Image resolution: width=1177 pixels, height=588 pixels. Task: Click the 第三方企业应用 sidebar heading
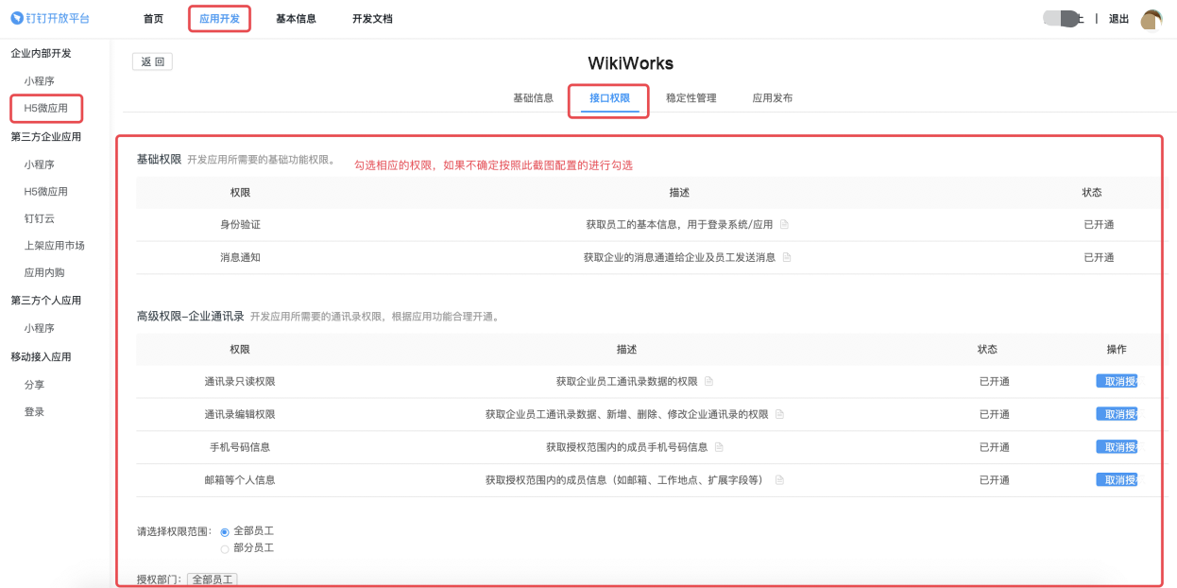coord(45,137)
